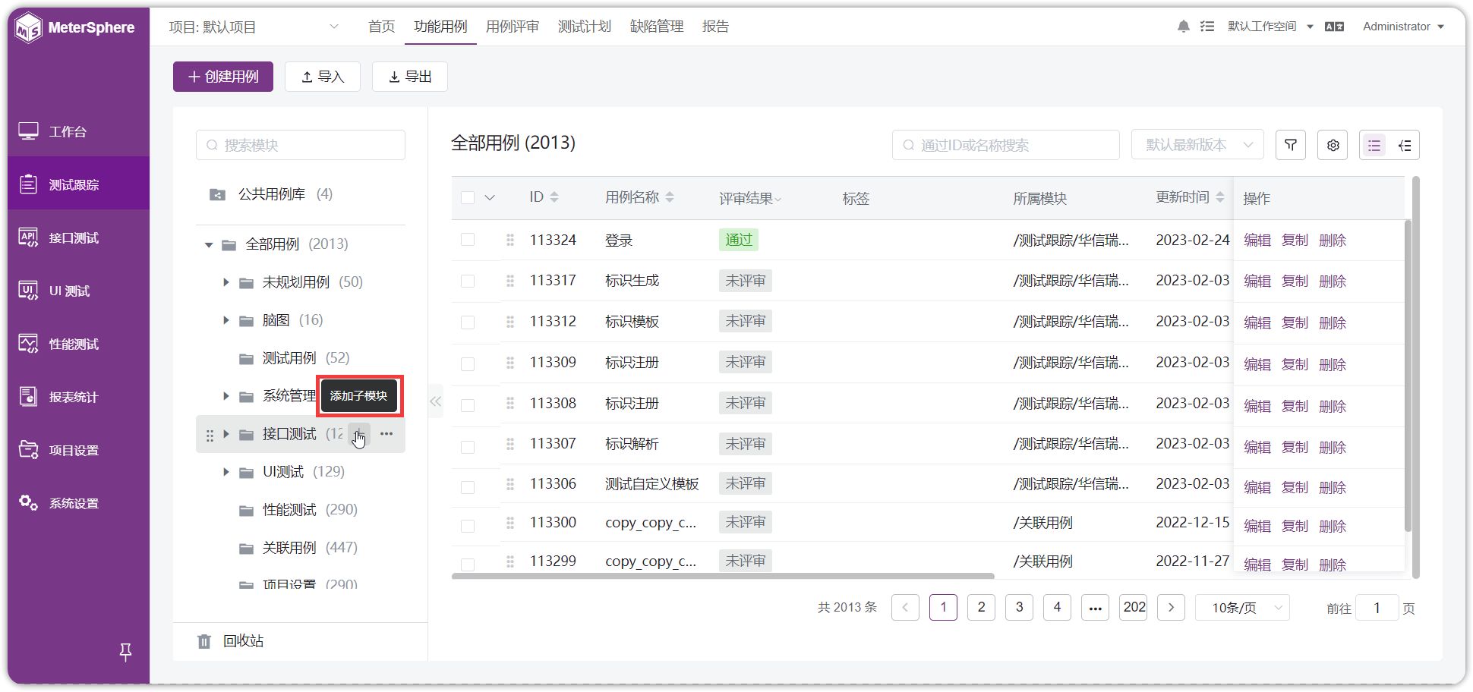Click the 创建用例 button
Image resolution: width=1473 pixels, height=692 pixels.
[x=223, y=77]
